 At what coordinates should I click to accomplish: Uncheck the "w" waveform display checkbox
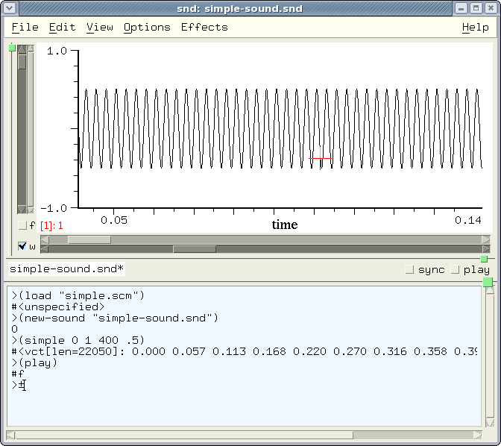(22, 247)
